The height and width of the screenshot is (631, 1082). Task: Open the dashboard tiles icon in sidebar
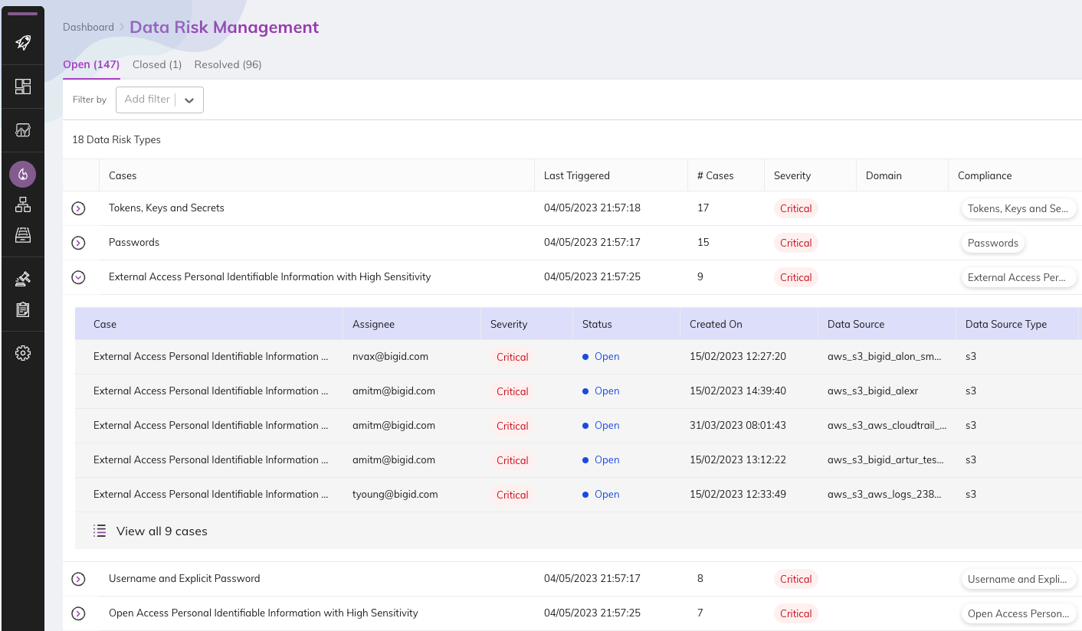pos(23,87)
